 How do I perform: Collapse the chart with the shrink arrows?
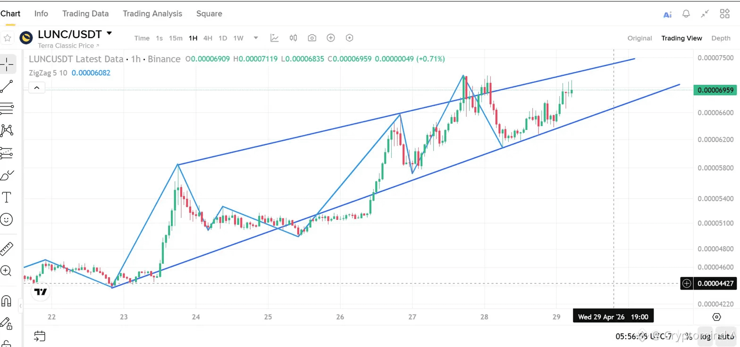click(x=705, y=14)
